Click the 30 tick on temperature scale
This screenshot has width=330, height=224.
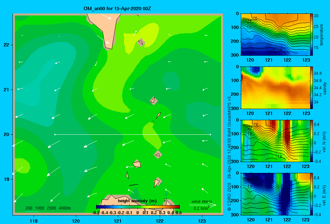(316, 16)
